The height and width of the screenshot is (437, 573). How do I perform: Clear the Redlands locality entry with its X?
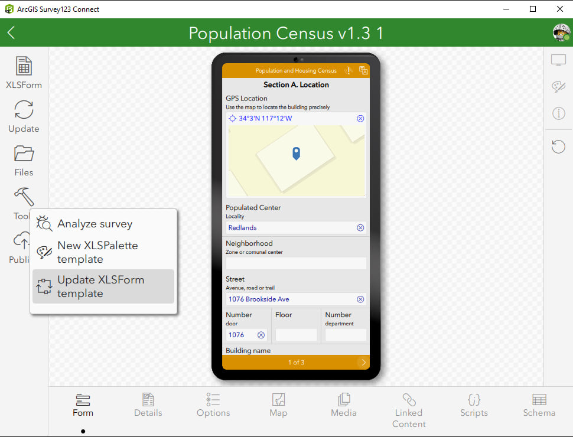360,227
